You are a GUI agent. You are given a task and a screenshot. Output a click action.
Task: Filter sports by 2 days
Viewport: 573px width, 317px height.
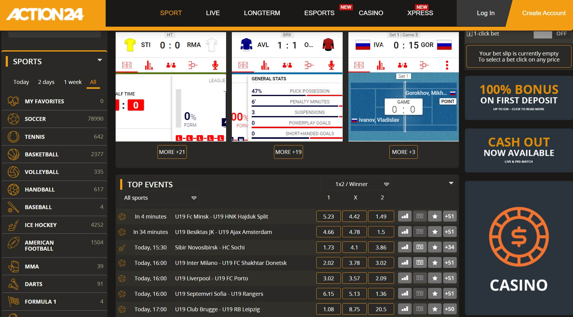point(46,82)
